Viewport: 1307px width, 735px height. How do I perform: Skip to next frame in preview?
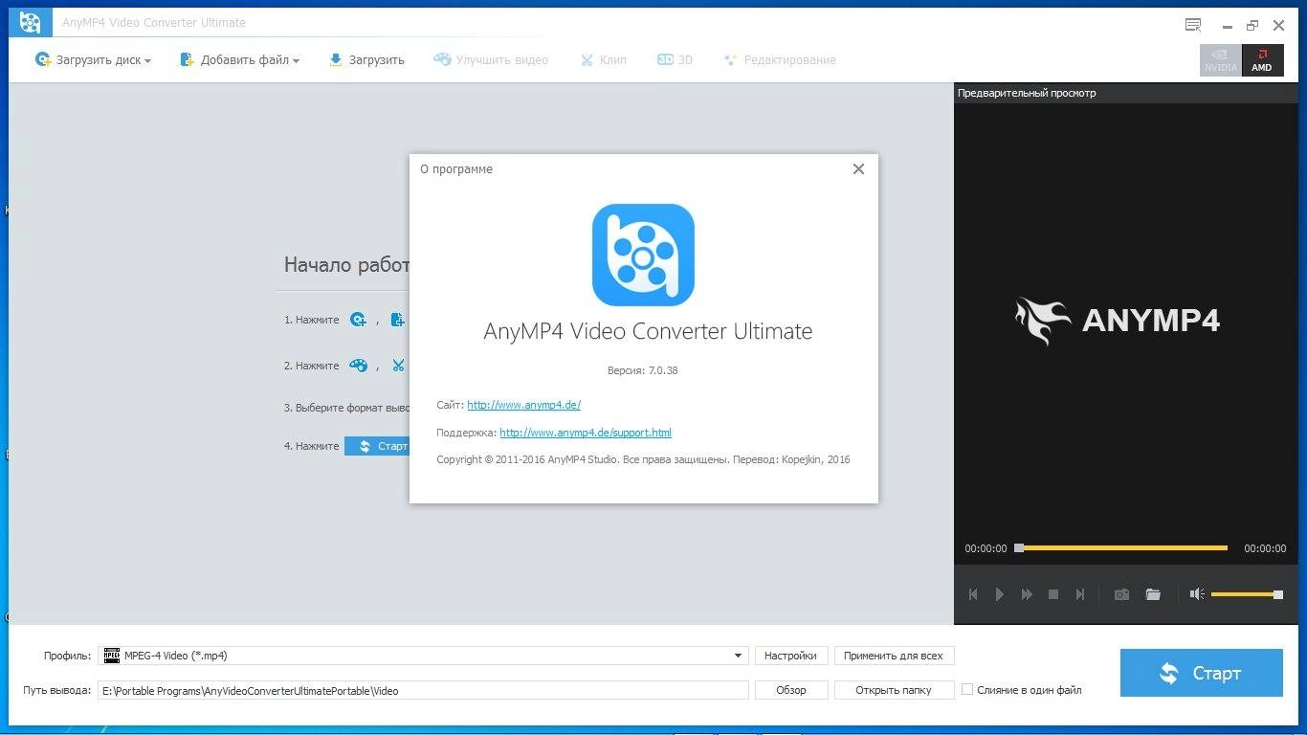pos(1080,594)
